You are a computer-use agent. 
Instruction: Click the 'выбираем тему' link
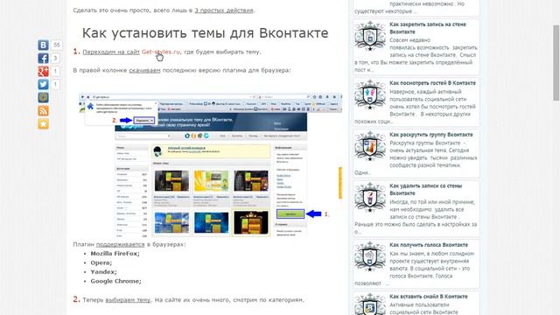coord(128,299)
